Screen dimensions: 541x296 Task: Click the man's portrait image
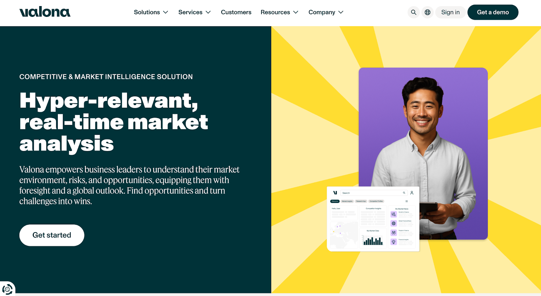coord(423,153)
